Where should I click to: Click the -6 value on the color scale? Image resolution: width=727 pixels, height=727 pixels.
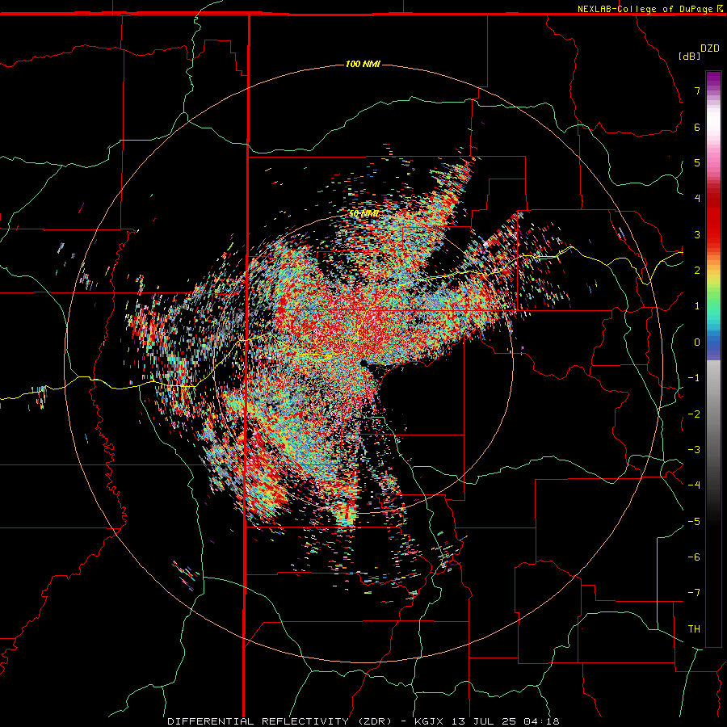coord(694,557)
